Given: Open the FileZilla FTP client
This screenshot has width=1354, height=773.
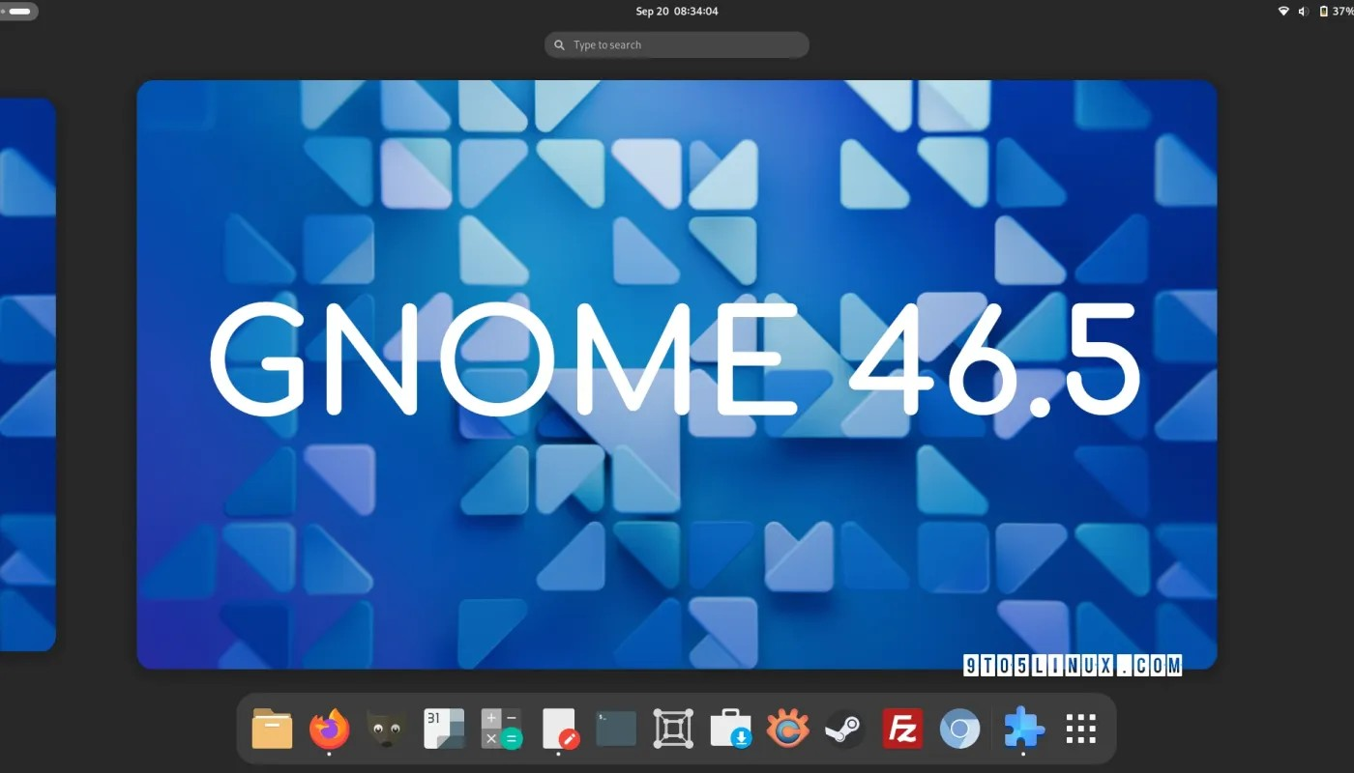Looking at the screenshot, I should (x=901, y=729).
